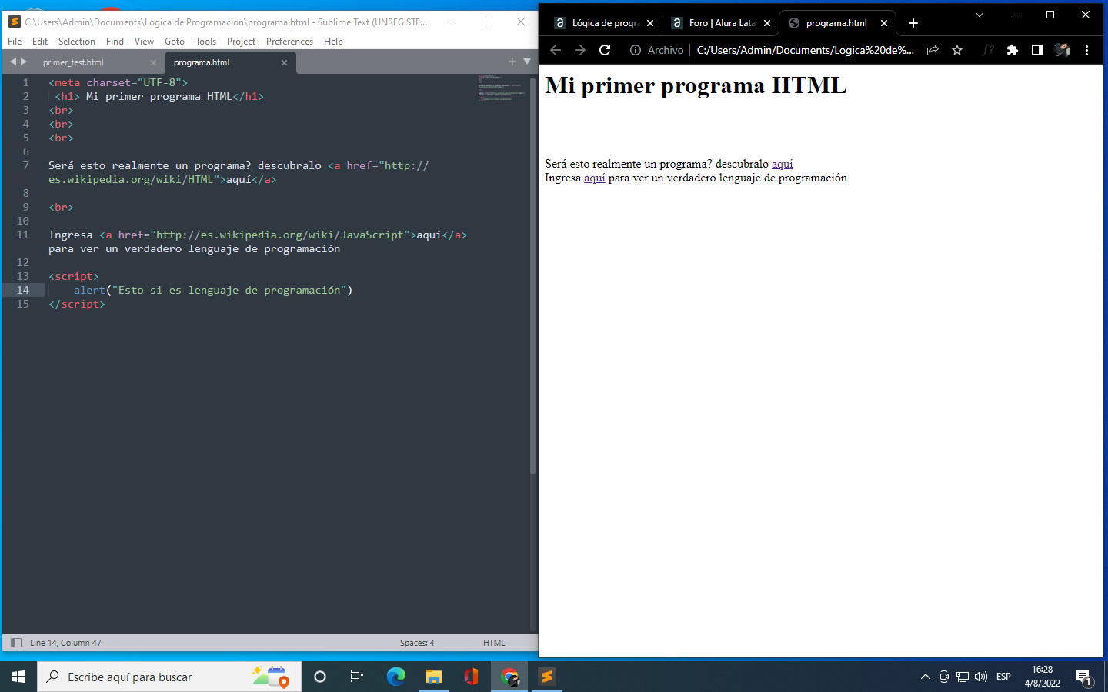Close the Foro | Alura Chrome tab
The width and height of the screenshot is (1108, 692).
[767, 23]
